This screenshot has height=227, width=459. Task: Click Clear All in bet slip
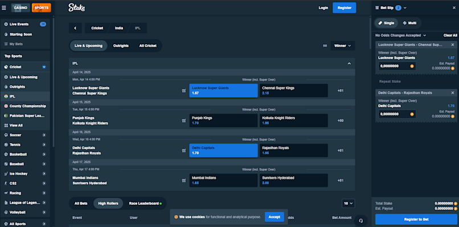pos(450,35)
